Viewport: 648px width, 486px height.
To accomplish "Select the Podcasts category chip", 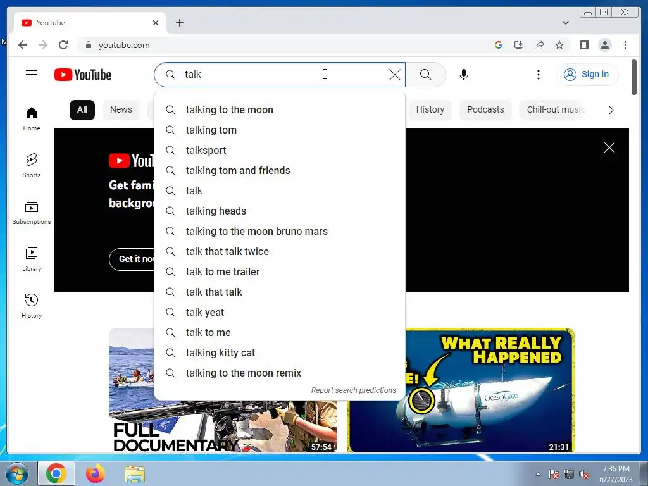I will point(485,110).
